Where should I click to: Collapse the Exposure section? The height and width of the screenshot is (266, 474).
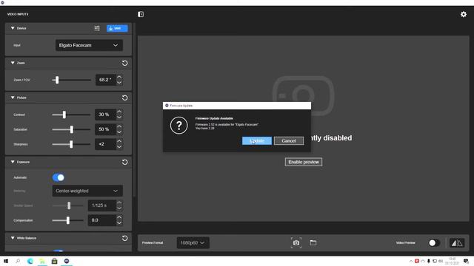pyautogui.click(x=13, y=162)
